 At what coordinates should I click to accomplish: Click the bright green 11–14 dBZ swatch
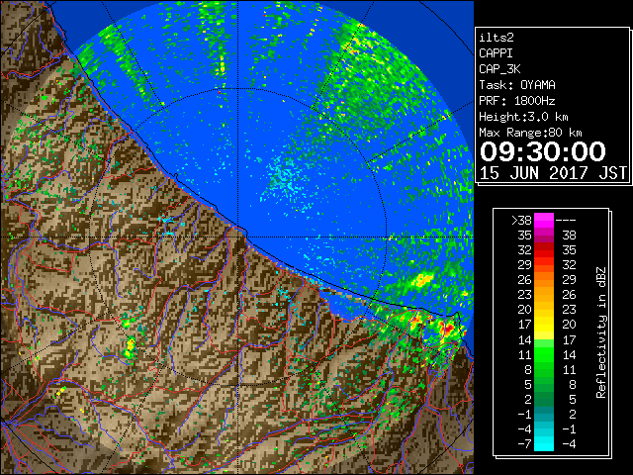[544, 354]
